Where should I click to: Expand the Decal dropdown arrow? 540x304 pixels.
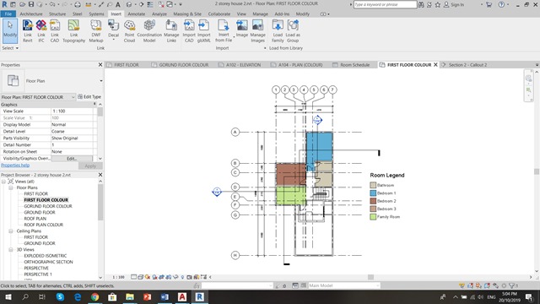113,40
